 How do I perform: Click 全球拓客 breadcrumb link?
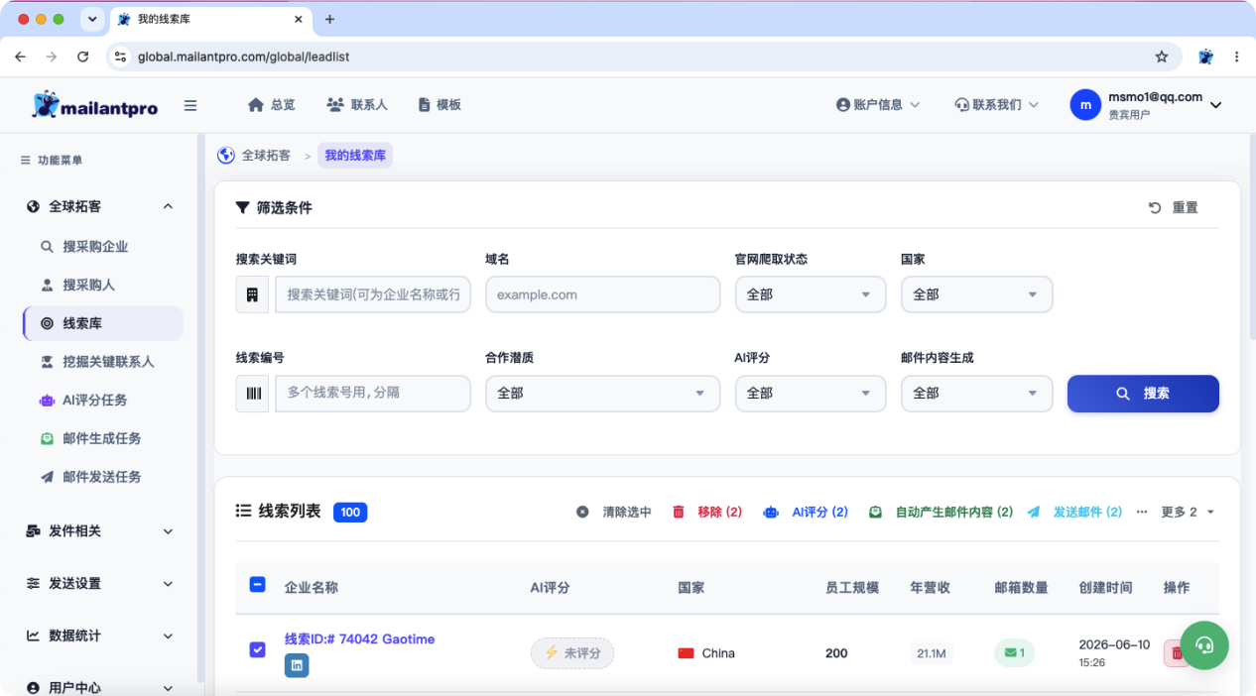pyautogui.click(x=266, y=156)
